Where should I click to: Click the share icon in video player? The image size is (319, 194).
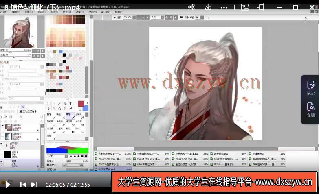tap(191, 7)
